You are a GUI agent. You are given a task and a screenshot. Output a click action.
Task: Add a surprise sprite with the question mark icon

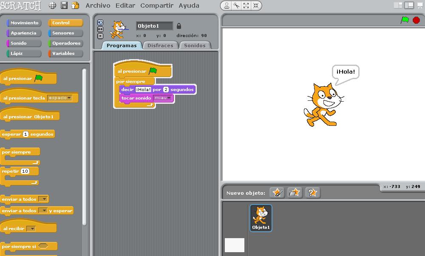tap(312, 193)
